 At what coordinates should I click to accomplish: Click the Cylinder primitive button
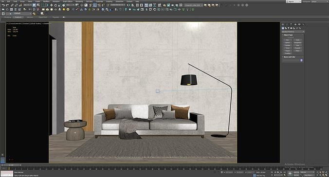[288, 45]
